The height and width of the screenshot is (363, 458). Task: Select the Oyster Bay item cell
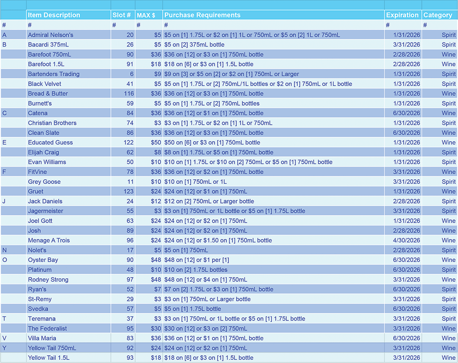click(42, 260)
